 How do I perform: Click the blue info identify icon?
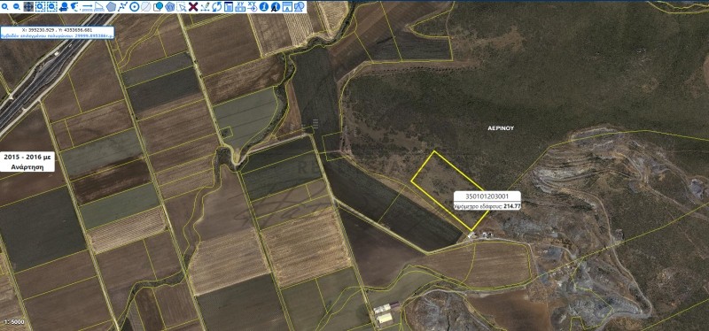tap(264, 7)
